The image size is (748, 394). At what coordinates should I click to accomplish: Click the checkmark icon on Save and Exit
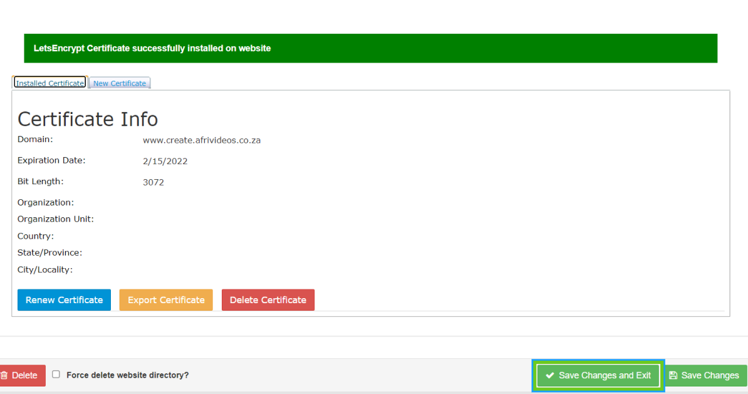click(549, 376)
